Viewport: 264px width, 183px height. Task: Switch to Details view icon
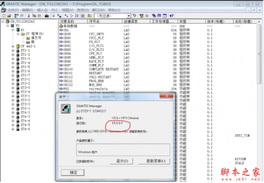tap(83, 16)
